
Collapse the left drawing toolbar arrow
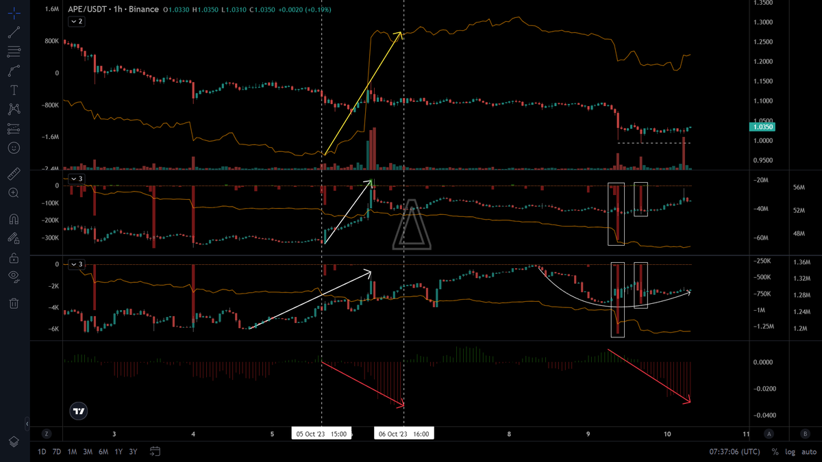click(28, 424)
